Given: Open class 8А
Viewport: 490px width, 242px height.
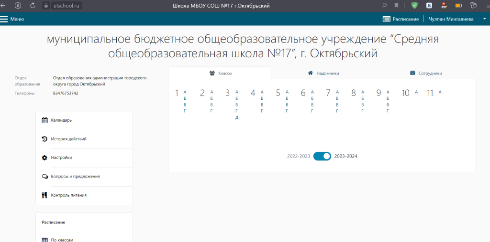Looking at the screenshot, I should (x=363, y=92).
